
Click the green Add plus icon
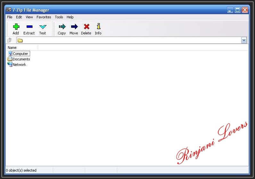click(16, 26)
